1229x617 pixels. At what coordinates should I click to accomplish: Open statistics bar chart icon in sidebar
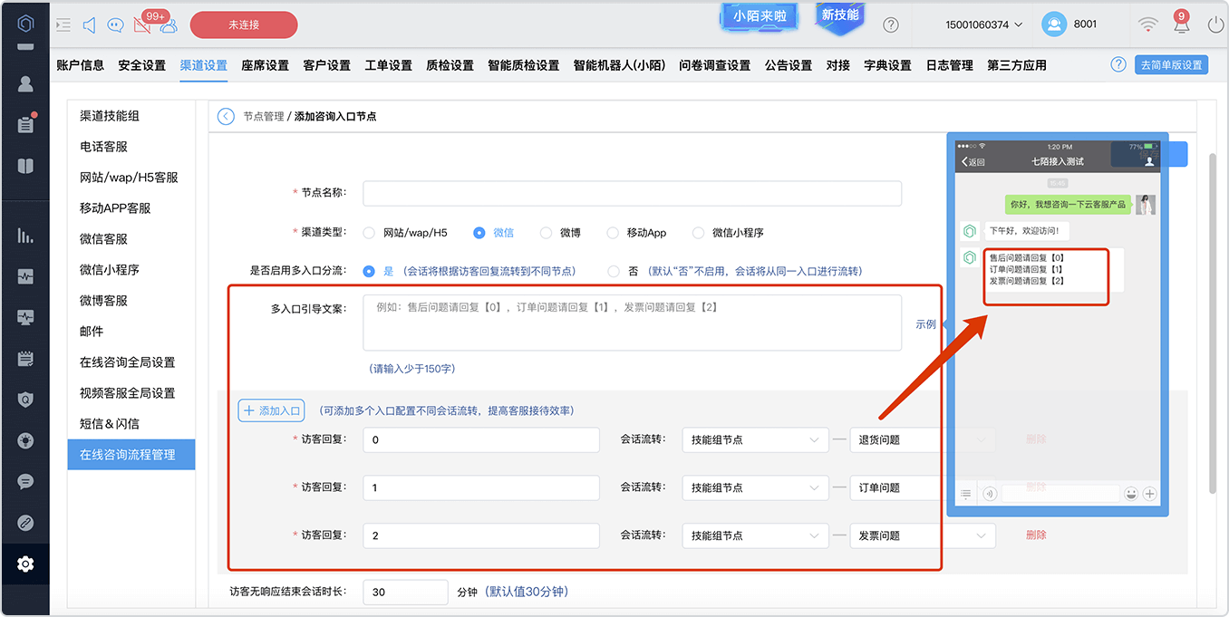[x=25, y=236]
